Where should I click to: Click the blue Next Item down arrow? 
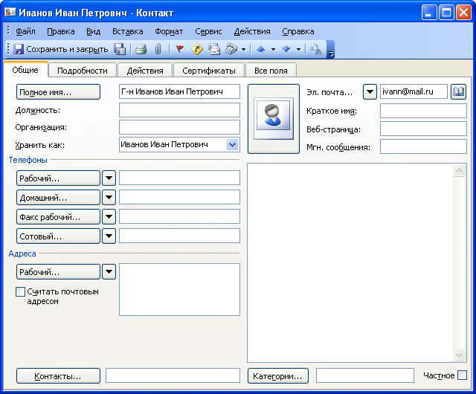coord(286,49)
